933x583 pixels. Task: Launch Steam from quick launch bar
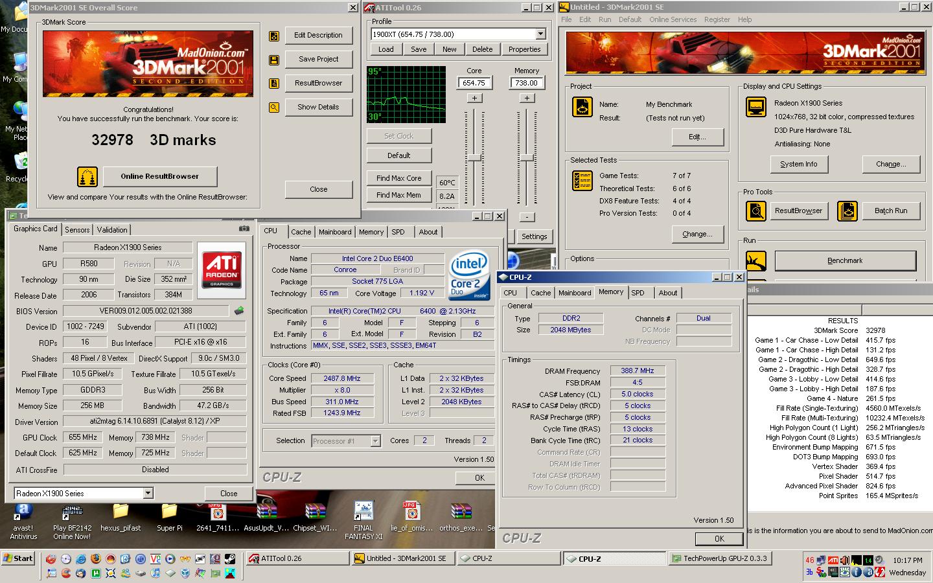[x=229, y=558]
